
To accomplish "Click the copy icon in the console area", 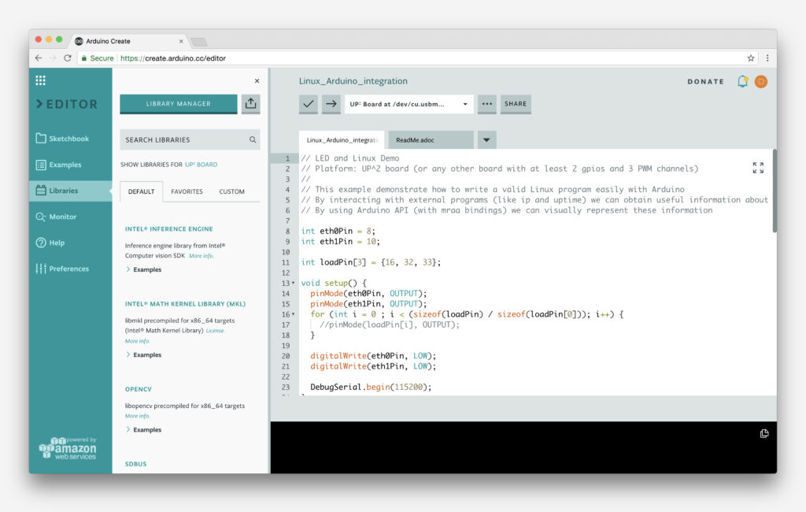I will [x=763, y=433].
